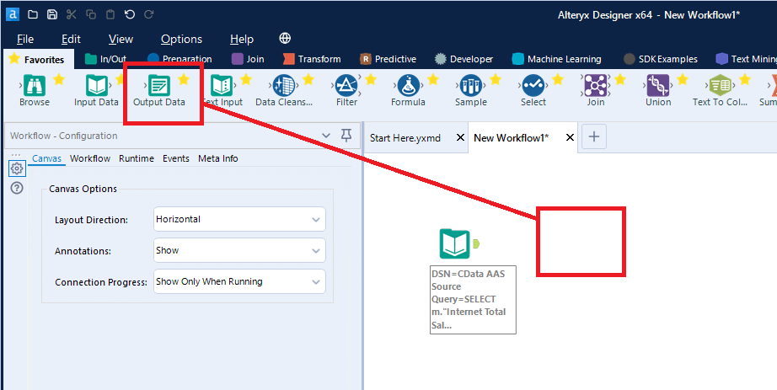Image resolution: width=777 pixels, height=390 pixels.
Task: Choose the Select tool icon
Action: pyautogui.click(x=533, y=85)
